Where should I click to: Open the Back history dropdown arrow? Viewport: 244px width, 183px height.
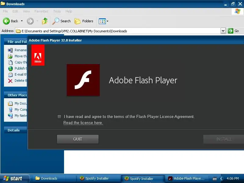coord(22,21)
